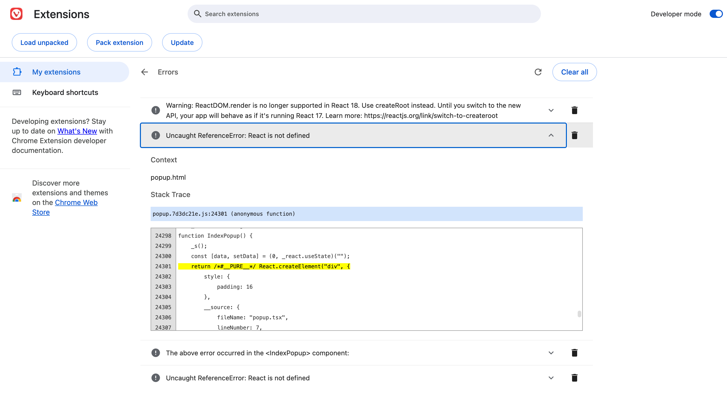
Task: Delete the expanded ReferenceError entry
Action: coord(574,135)
